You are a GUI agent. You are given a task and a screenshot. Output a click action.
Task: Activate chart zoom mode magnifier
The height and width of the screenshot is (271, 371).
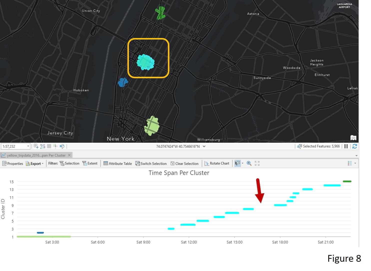click(249, 163)
